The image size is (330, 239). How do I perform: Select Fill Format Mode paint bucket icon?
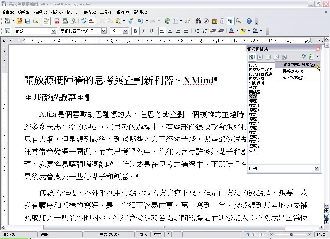[304, 57]
